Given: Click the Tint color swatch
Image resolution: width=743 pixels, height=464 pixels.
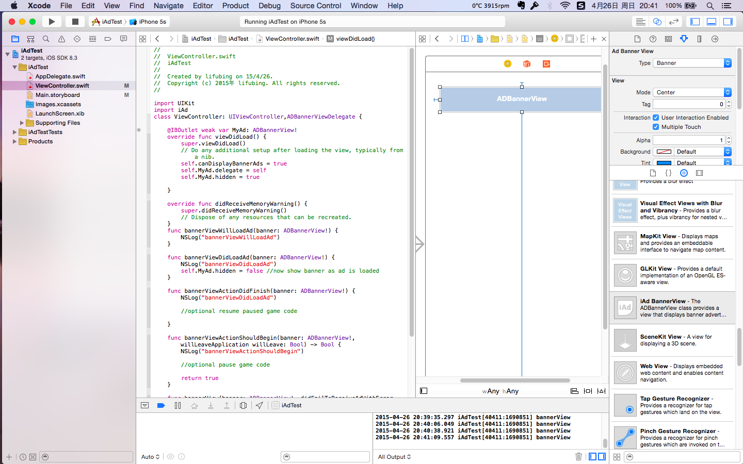Looking at the screenshot, I should point(664,163).
